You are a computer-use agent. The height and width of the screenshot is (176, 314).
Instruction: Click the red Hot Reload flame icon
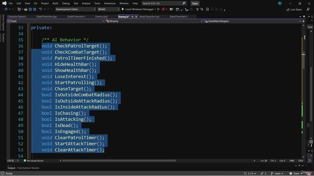(x=163, y=9)
